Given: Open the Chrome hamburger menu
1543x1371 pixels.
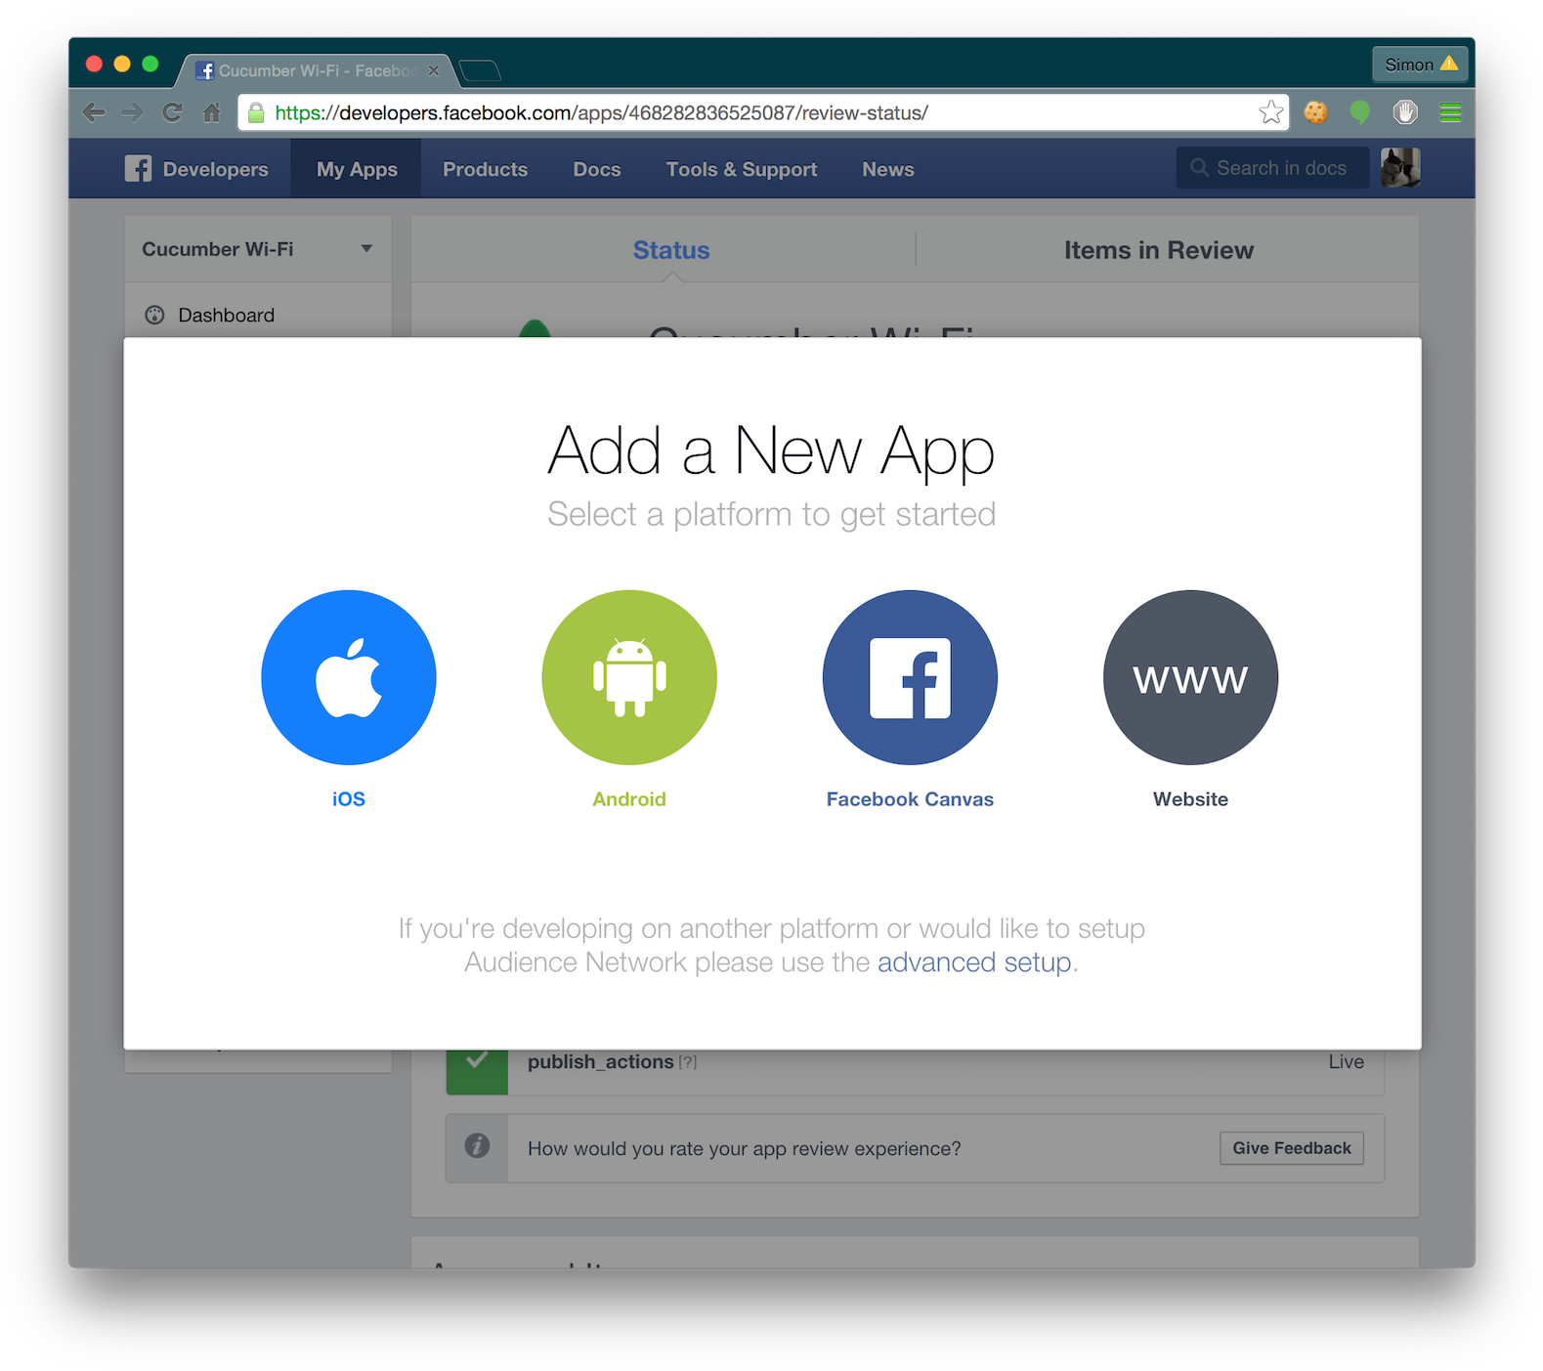Looking at the screenshot, I should (1450, 112).
